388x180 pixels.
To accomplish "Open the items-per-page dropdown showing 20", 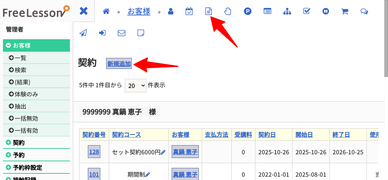I will [135, 85].
